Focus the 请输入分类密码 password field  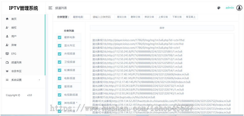(x=103, y=17)
